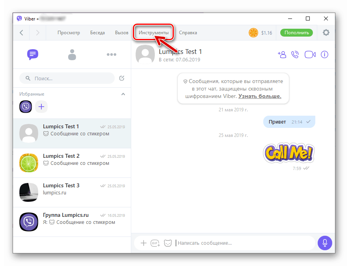Add a chat to Избранные with the plus circle

tap(41, 107)
